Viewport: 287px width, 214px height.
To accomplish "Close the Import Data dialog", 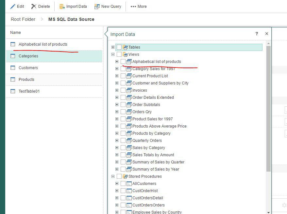I will [267, 34].
